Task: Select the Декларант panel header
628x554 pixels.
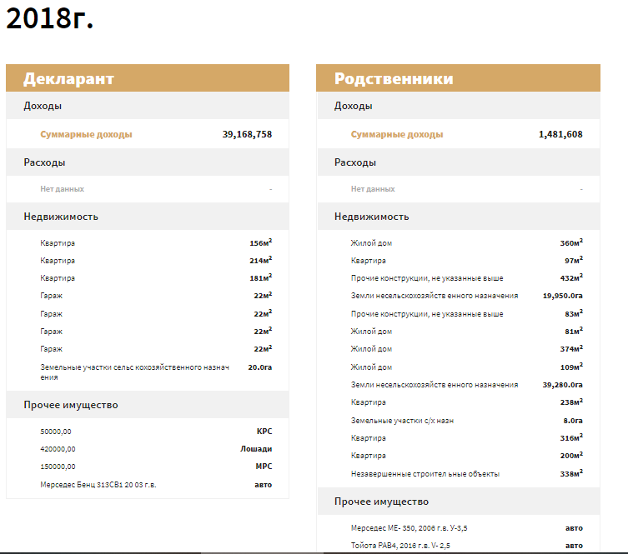Action: 68,79
